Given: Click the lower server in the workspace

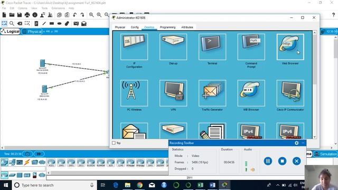Looking at the screenshot, I should (44, 89).
